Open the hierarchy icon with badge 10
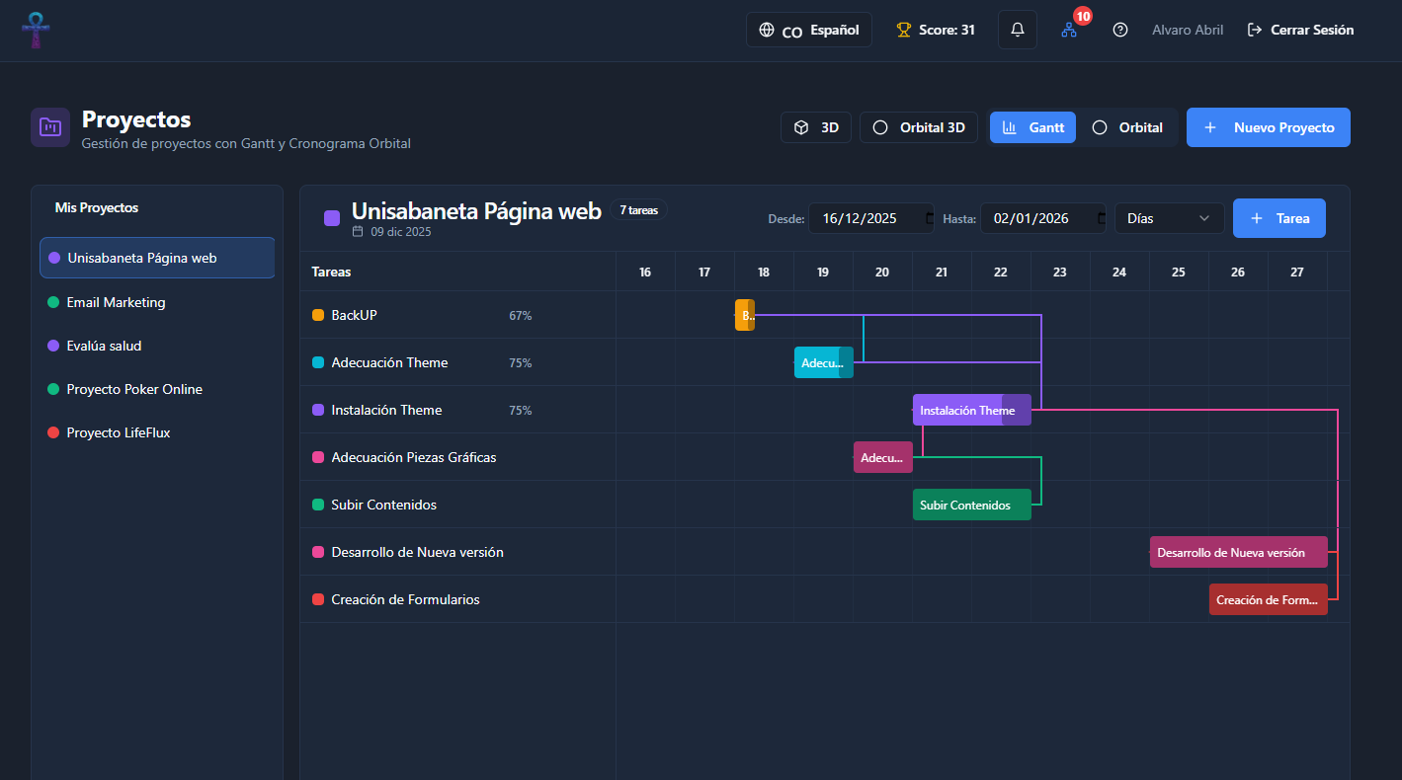The image size is (1402, 780). [1069, 30]
